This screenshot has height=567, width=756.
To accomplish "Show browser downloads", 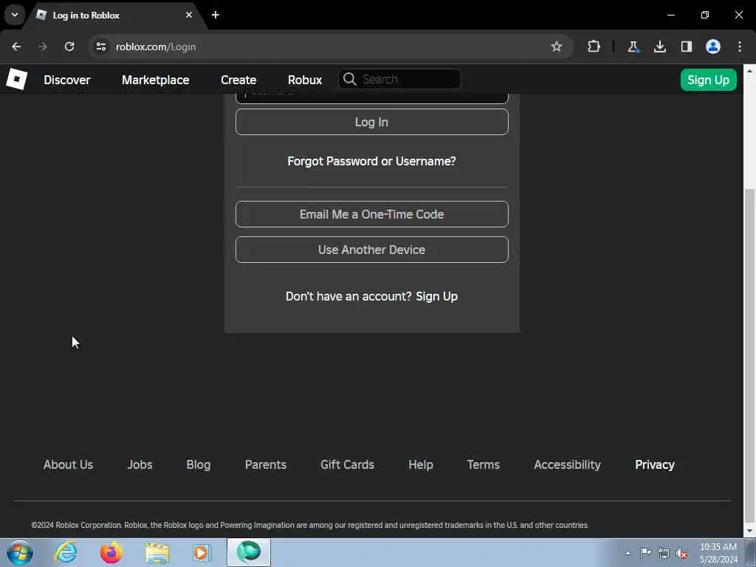I will click(x=660, y=47).
